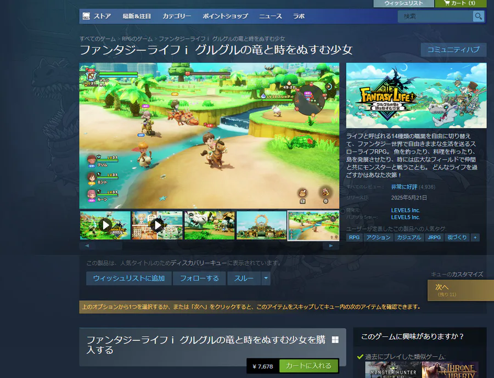Open the すべてのゲーム breadcrumb link
This screenshot has width=494, height=378.
tap(97, 39)
